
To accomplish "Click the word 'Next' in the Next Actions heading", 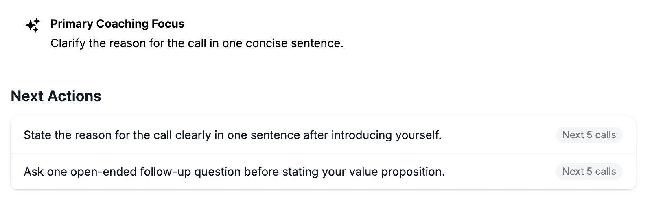I will pos(27,96).
